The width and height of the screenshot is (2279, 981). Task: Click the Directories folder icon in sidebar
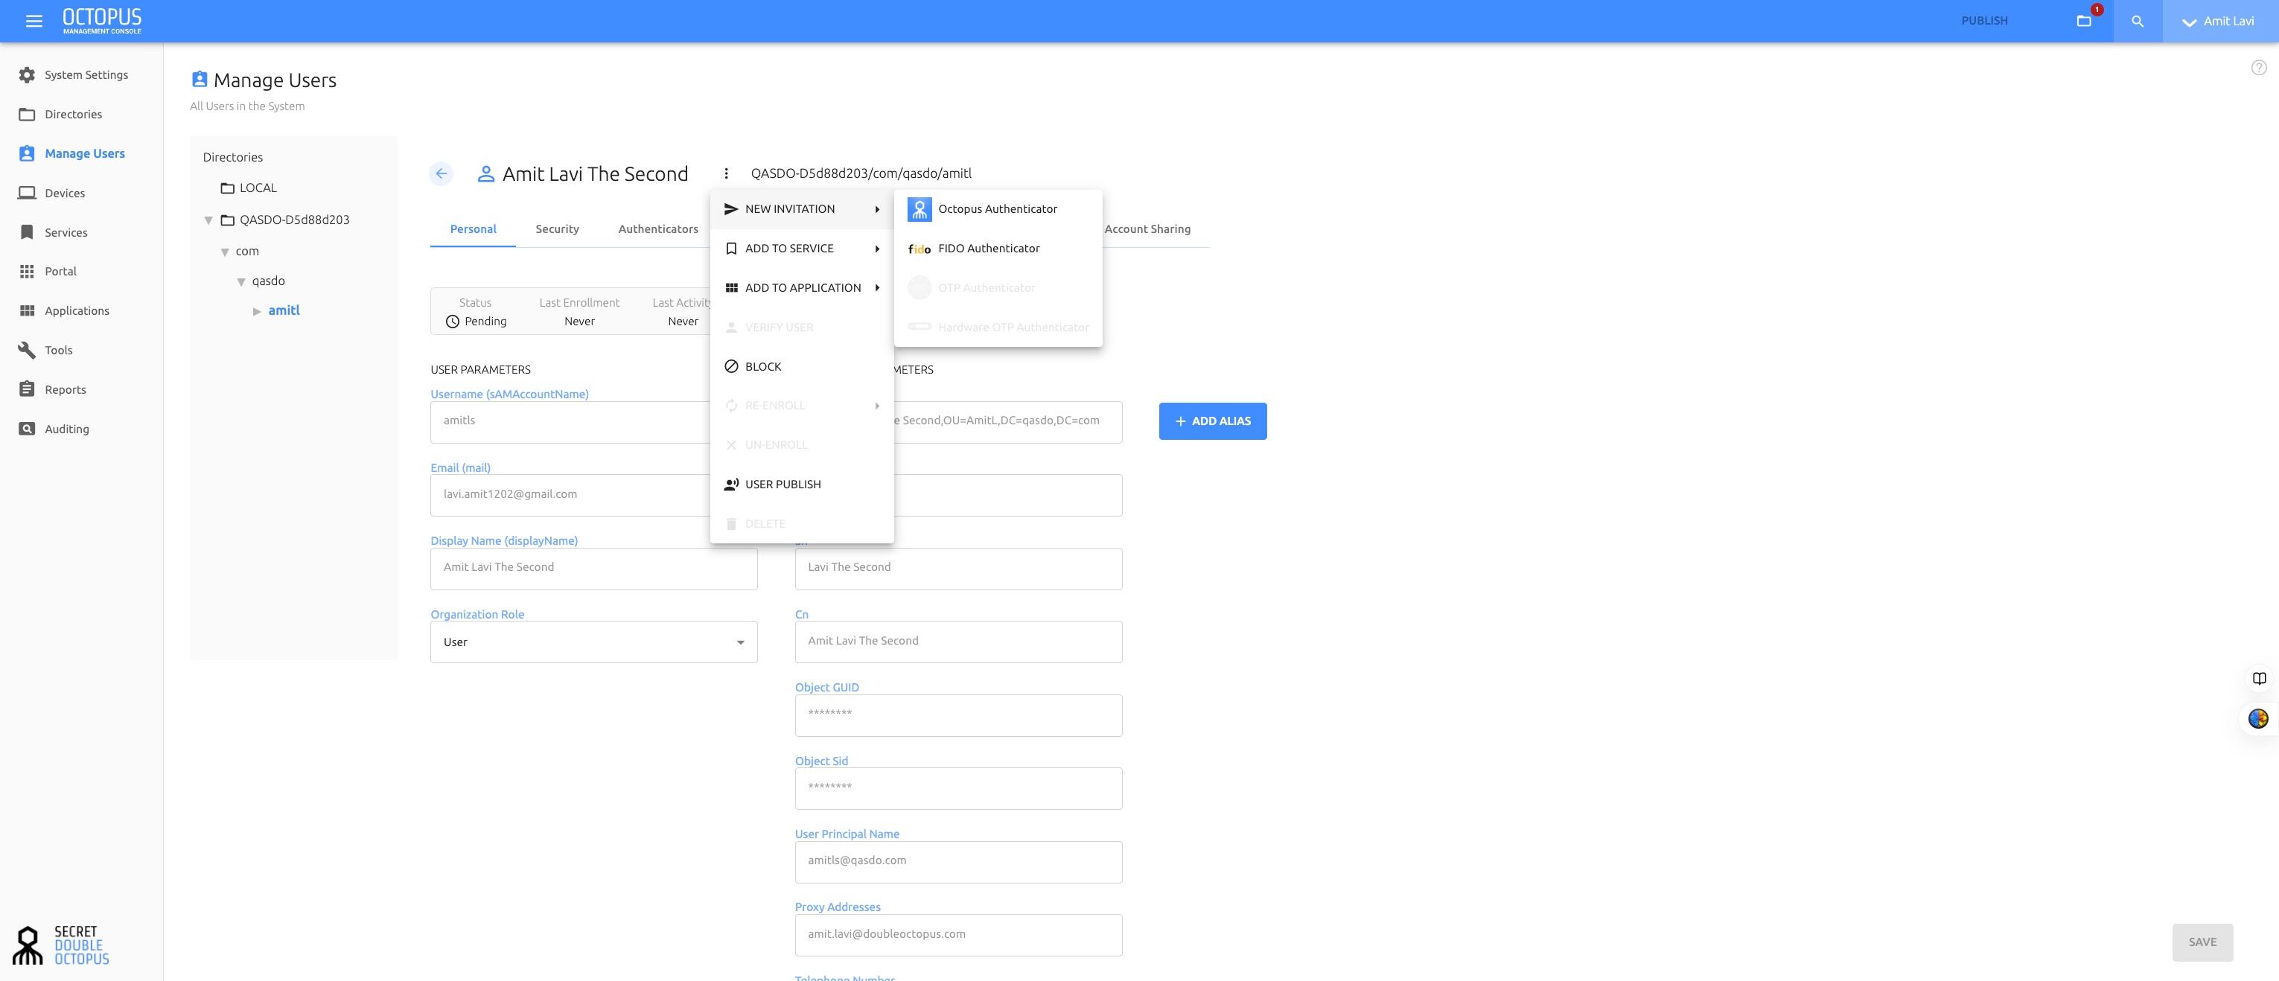coord(28,114)
